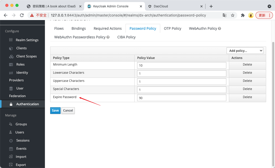The image size is (275, 168).
Task: Click the Expire Password policy label
Action: 65,97
